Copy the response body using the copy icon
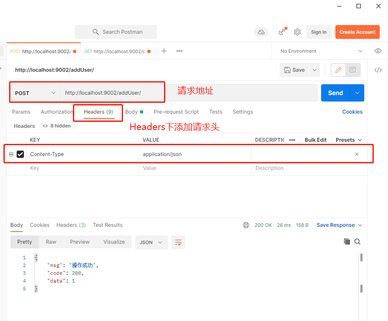The image size is (388, 321). tap(347, 242)
